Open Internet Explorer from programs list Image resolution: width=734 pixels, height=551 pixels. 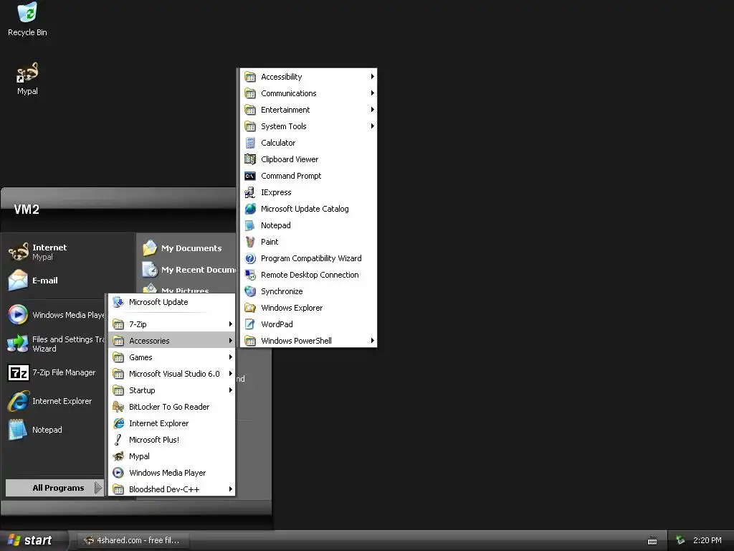(x=171, y=423)
